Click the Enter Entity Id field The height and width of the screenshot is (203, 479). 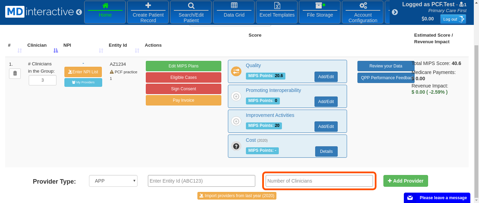(x=201, y=181)
